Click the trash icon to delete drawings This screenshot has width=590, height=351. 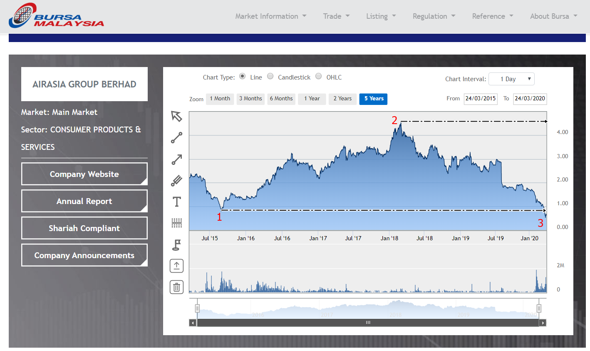176,287
